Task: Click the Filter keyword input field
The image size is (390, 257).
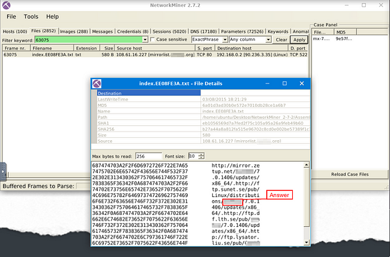Action: click(x=89, y=40)
